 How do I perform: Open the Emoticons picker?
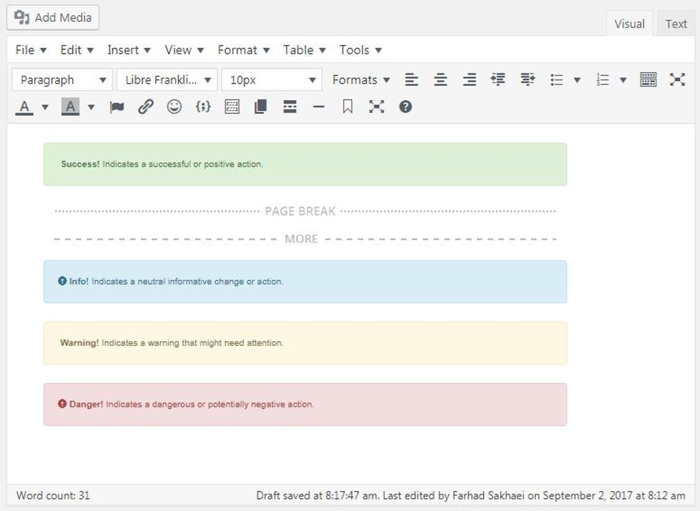174,106
